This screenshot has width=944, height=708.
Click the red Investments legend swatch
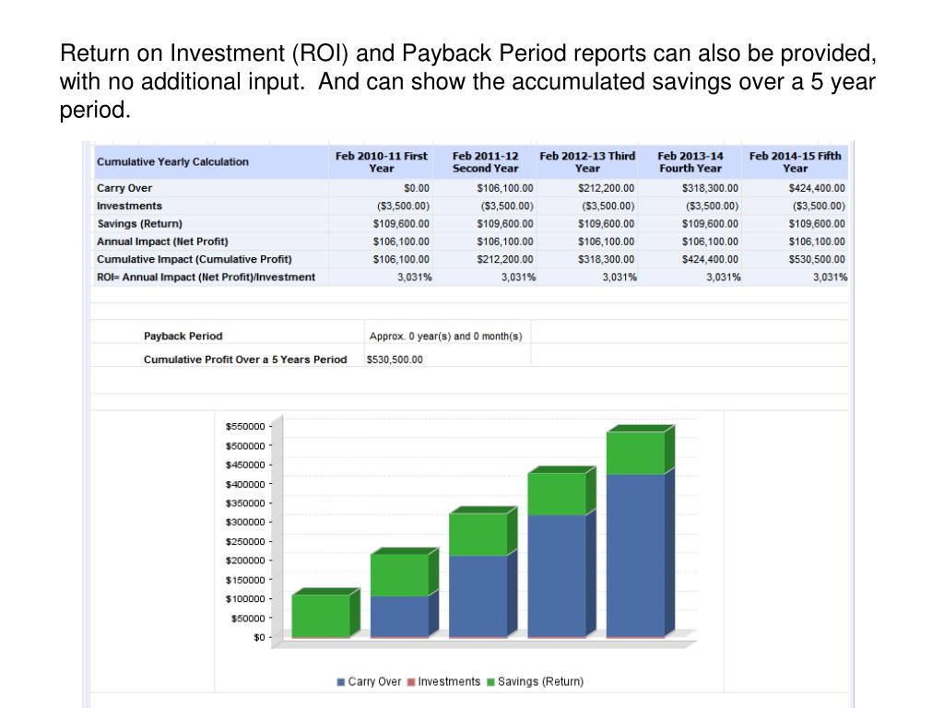pos(411,682)
